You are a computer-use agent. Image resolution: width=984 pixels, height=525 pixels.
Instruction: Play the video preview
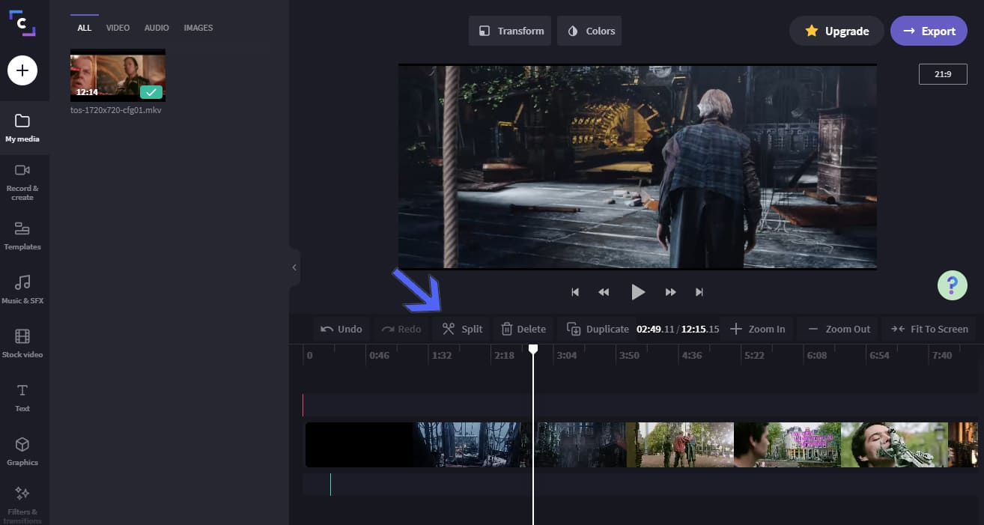click(x=638, y=292)
